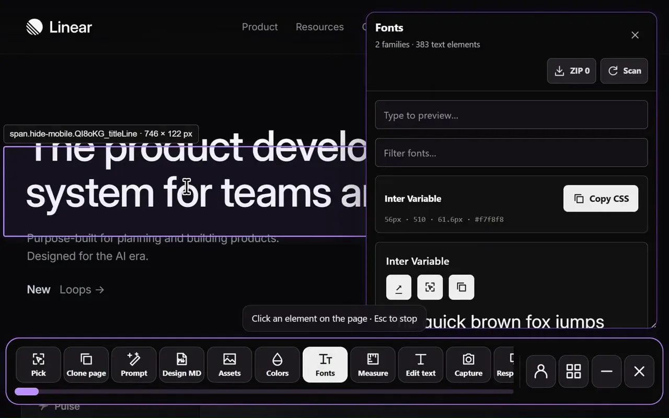
Task: Click the underlined arrow icon under Inter Variable
Action: [399, 287]
